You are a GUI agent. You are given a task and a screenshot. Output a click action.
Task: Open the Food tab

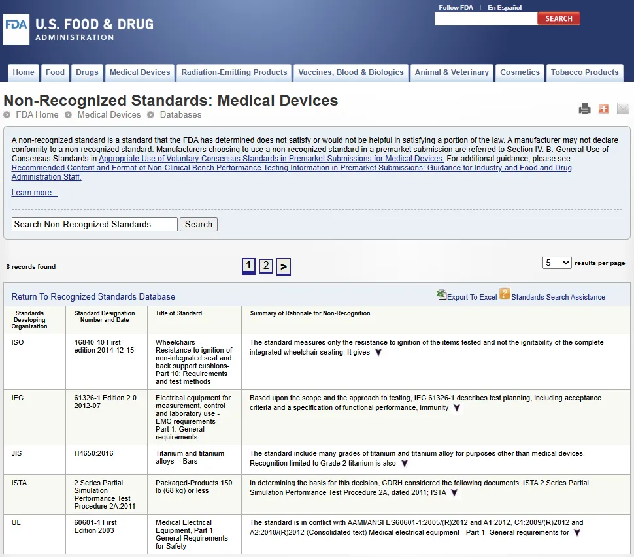(x=55, y=72)
